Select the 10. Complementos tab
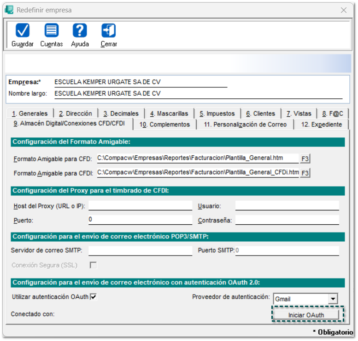 (164, 125)
